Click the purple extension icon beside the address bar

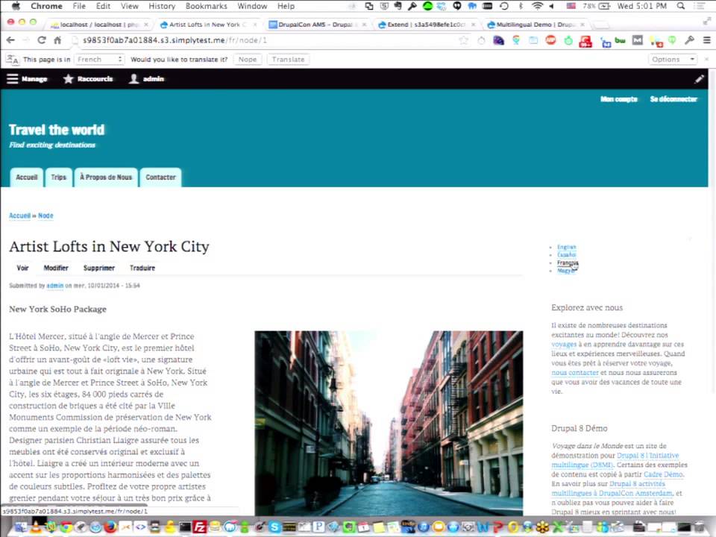coord(499,40)
